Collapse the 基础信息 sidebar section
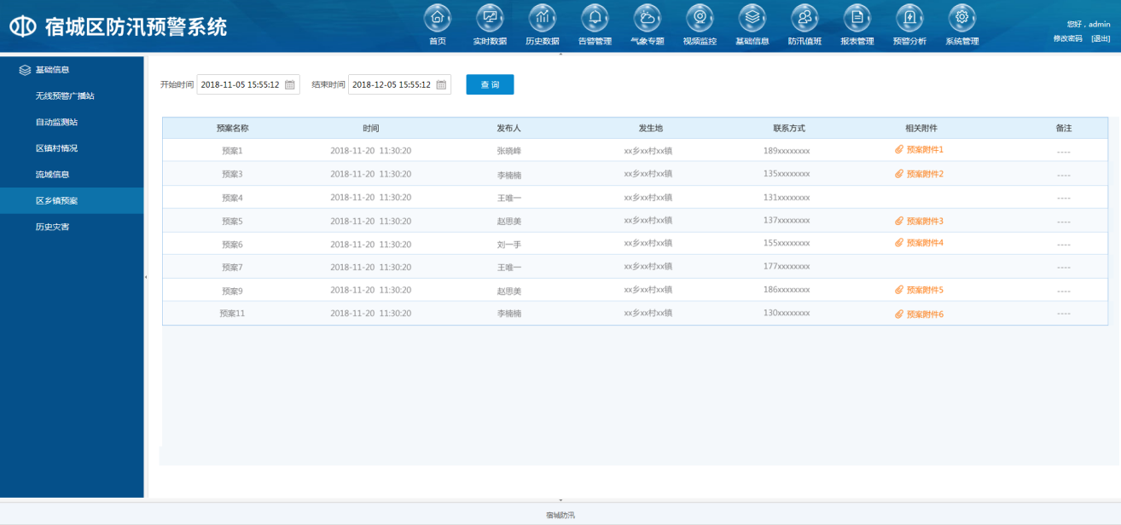 51,70
